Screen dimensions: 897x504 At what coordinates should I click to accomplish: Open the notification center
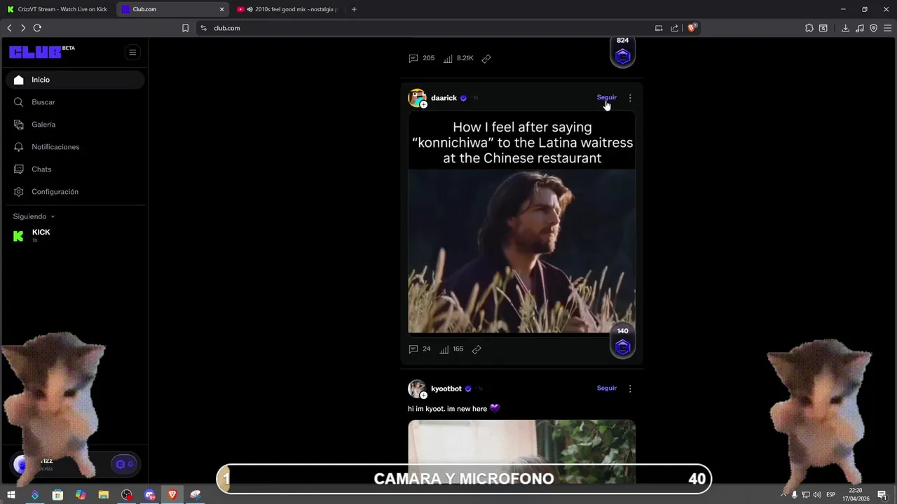point(882,495)
